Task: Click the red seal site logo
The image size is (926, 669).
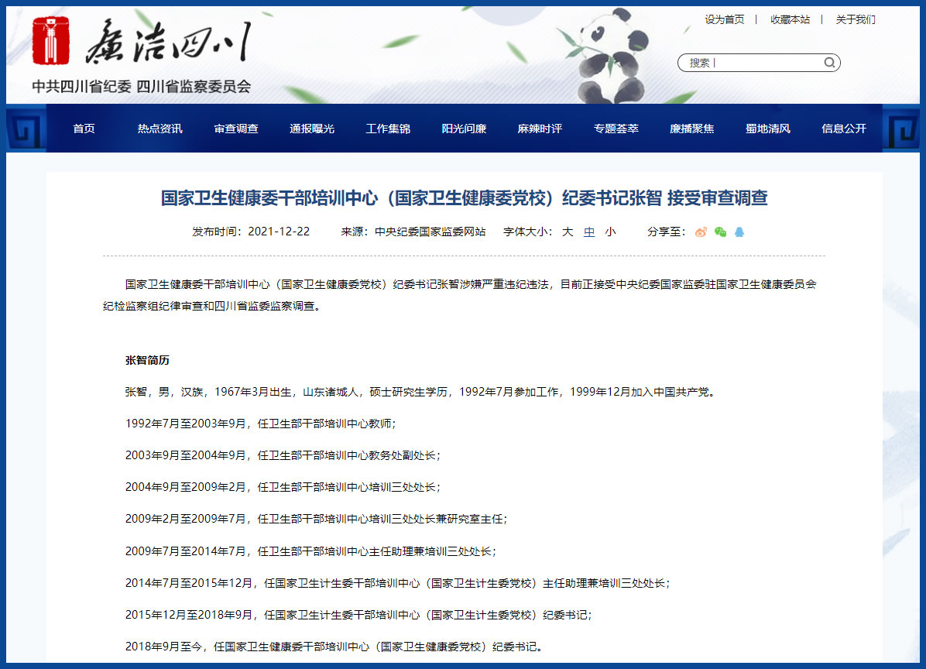Action: click(50, 40)
